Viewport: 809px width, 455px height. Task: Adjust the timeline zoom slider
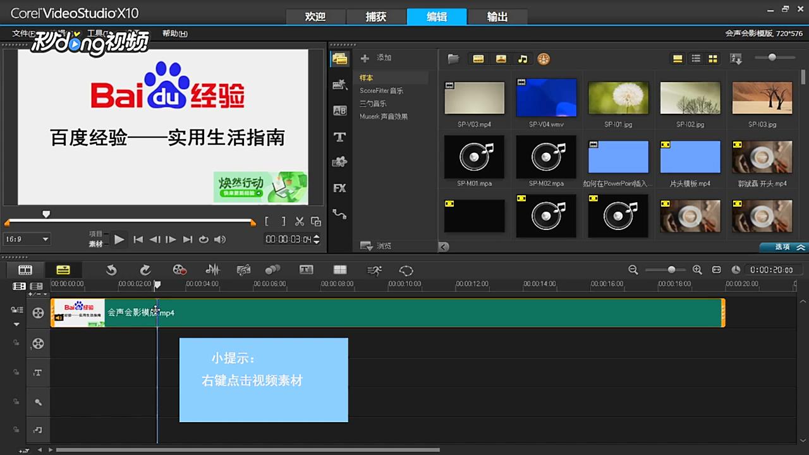click(x=671, y=270)
